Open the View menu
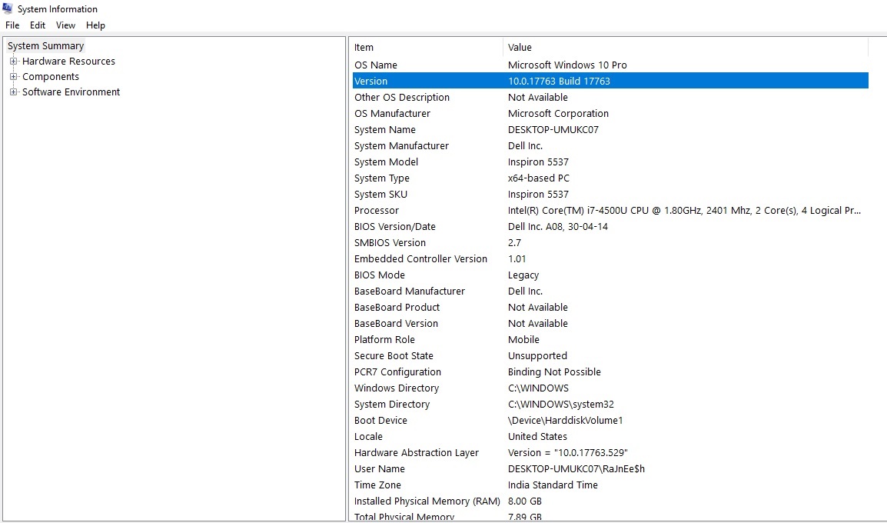Viewport: 887px width, 523px height. (65, 25)
